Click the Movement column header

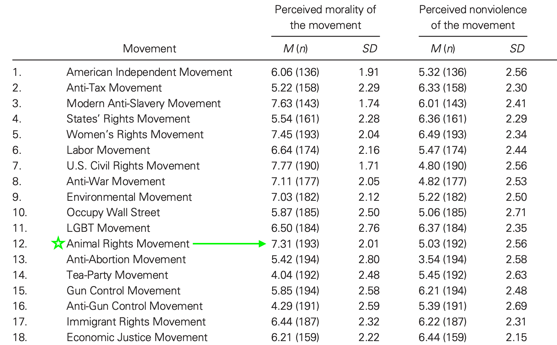click(149, 48)
